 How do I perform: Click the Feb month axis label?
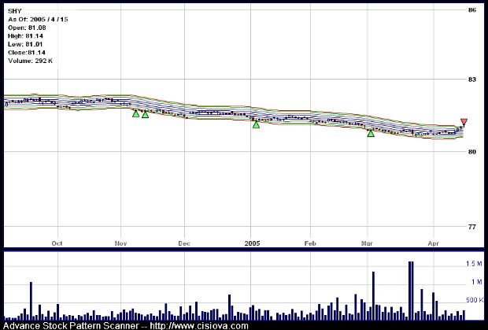[x=310, y=243]
